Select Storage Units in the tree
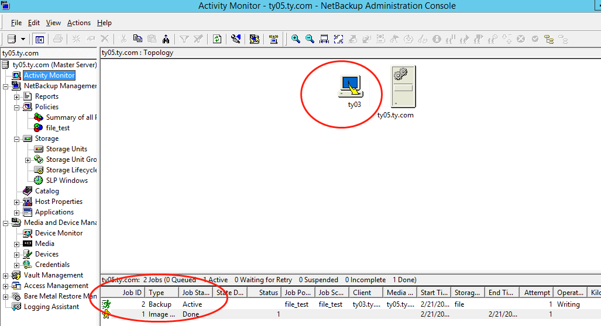This screenshot has height=326, width=601. click(66, 149)
